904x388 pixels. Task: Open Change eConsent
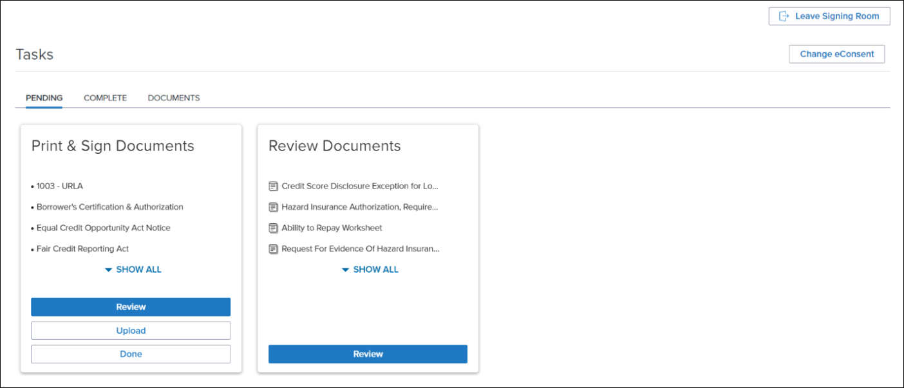click(836, 54)
